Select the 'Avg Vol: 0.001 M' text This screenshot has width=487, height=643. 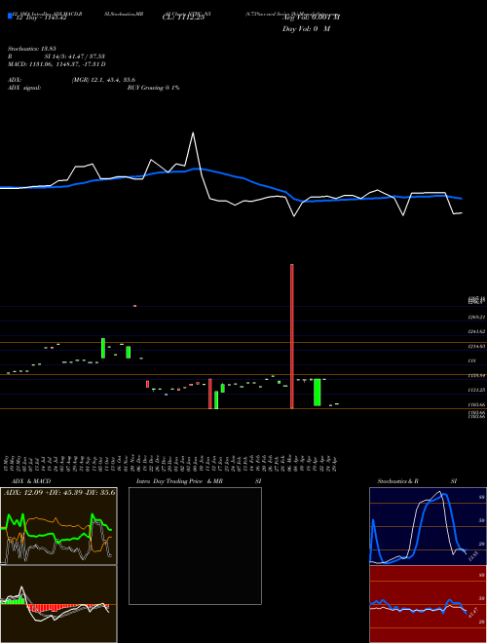[x=311, y=18]
